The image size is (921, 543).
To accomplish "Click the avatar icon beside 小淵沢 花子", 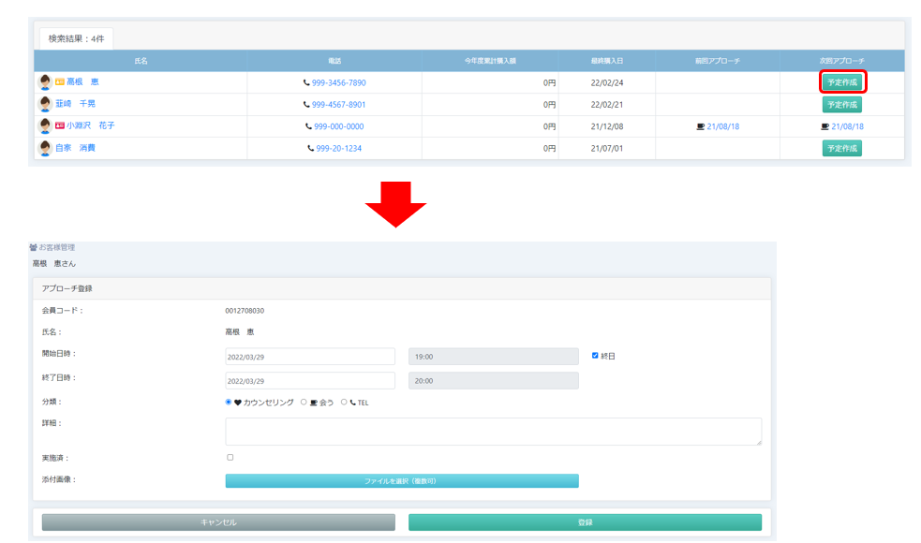I will click(x=44, y=125).
